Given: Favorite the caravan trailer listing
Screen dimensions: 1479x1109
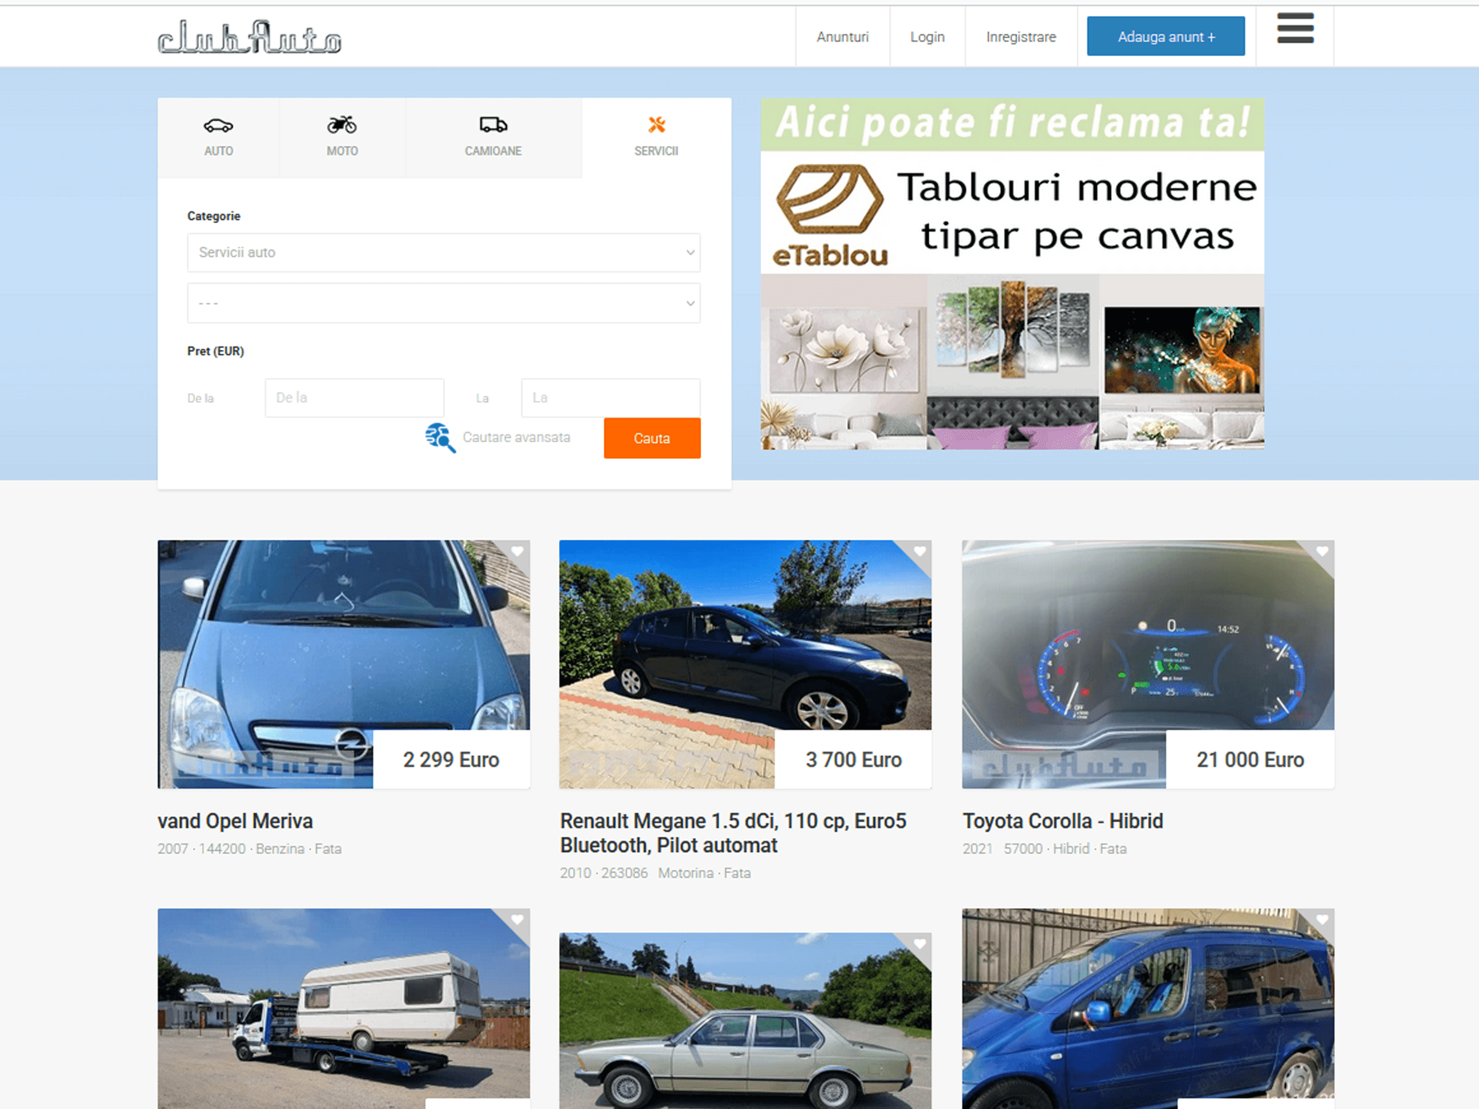Looking at the screenshot, I should click(x=518, y=920).
